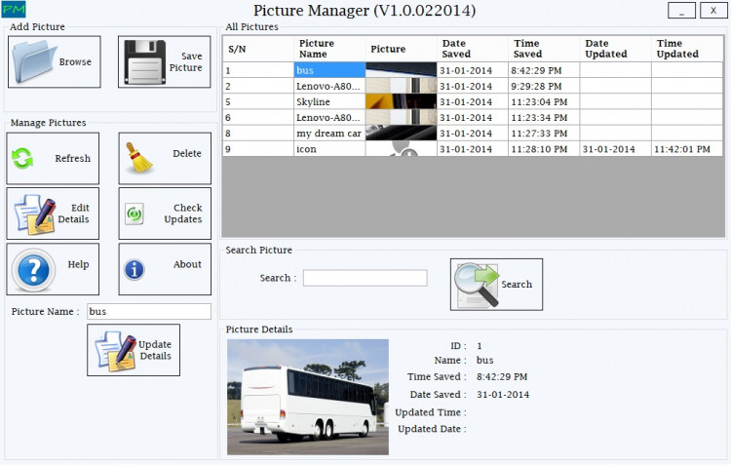This screenshot has height=465, width=731.
Task: Click the icon row thumbnail
Action: click(x=401, y=149)
